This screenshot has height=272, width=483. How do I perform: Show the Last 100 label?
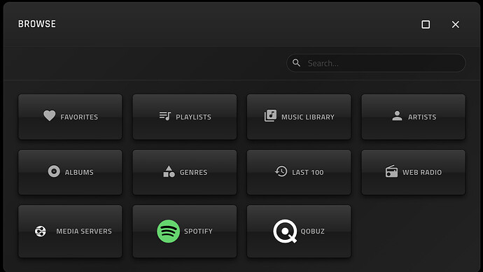tap(308, 172)
